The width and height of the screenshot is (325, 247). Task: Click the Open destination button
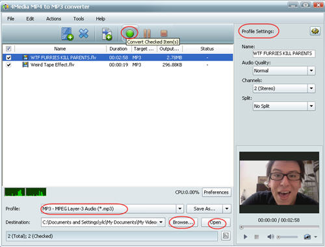[215, 222]
